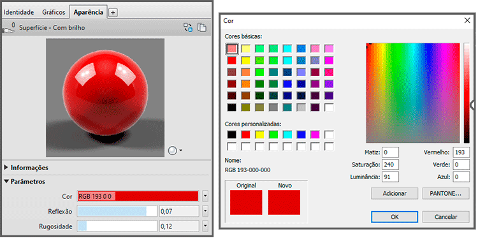Select the white basic color swatch
478x250 pixels.
329,107
